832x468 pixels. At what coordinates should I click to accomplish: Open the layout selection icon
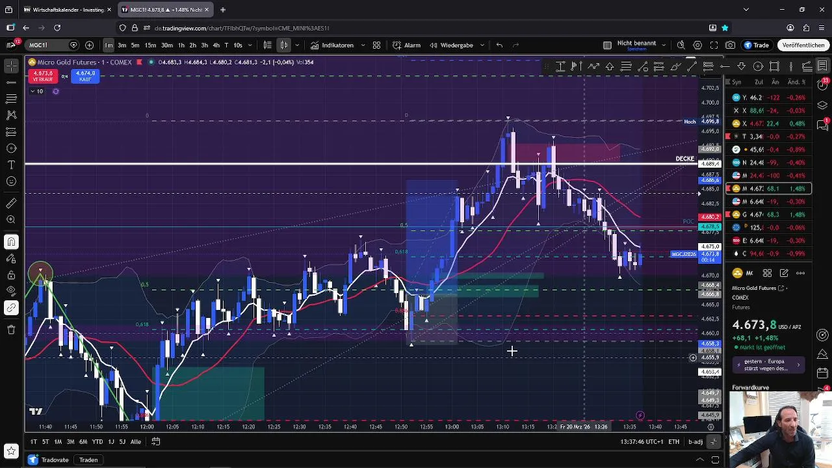pyautogui.click(x=607, y=45)
